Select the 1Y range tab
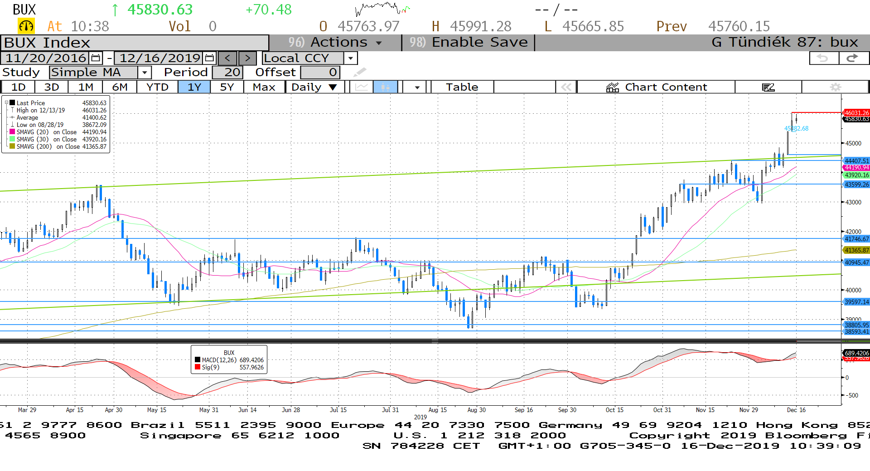 pos(194,87)
